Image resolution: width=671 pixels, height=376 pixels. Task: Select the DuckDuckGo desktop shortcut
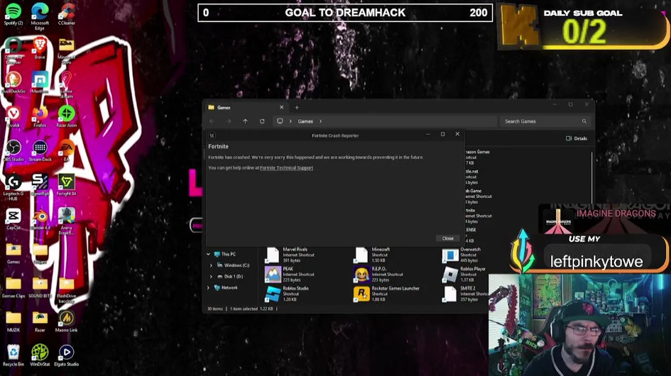click(14, 83)
